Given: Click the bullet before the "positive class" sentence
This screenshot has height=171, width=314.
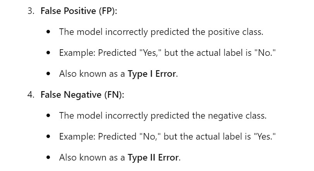Looking at the screenshot, I should tap(48, 32).
